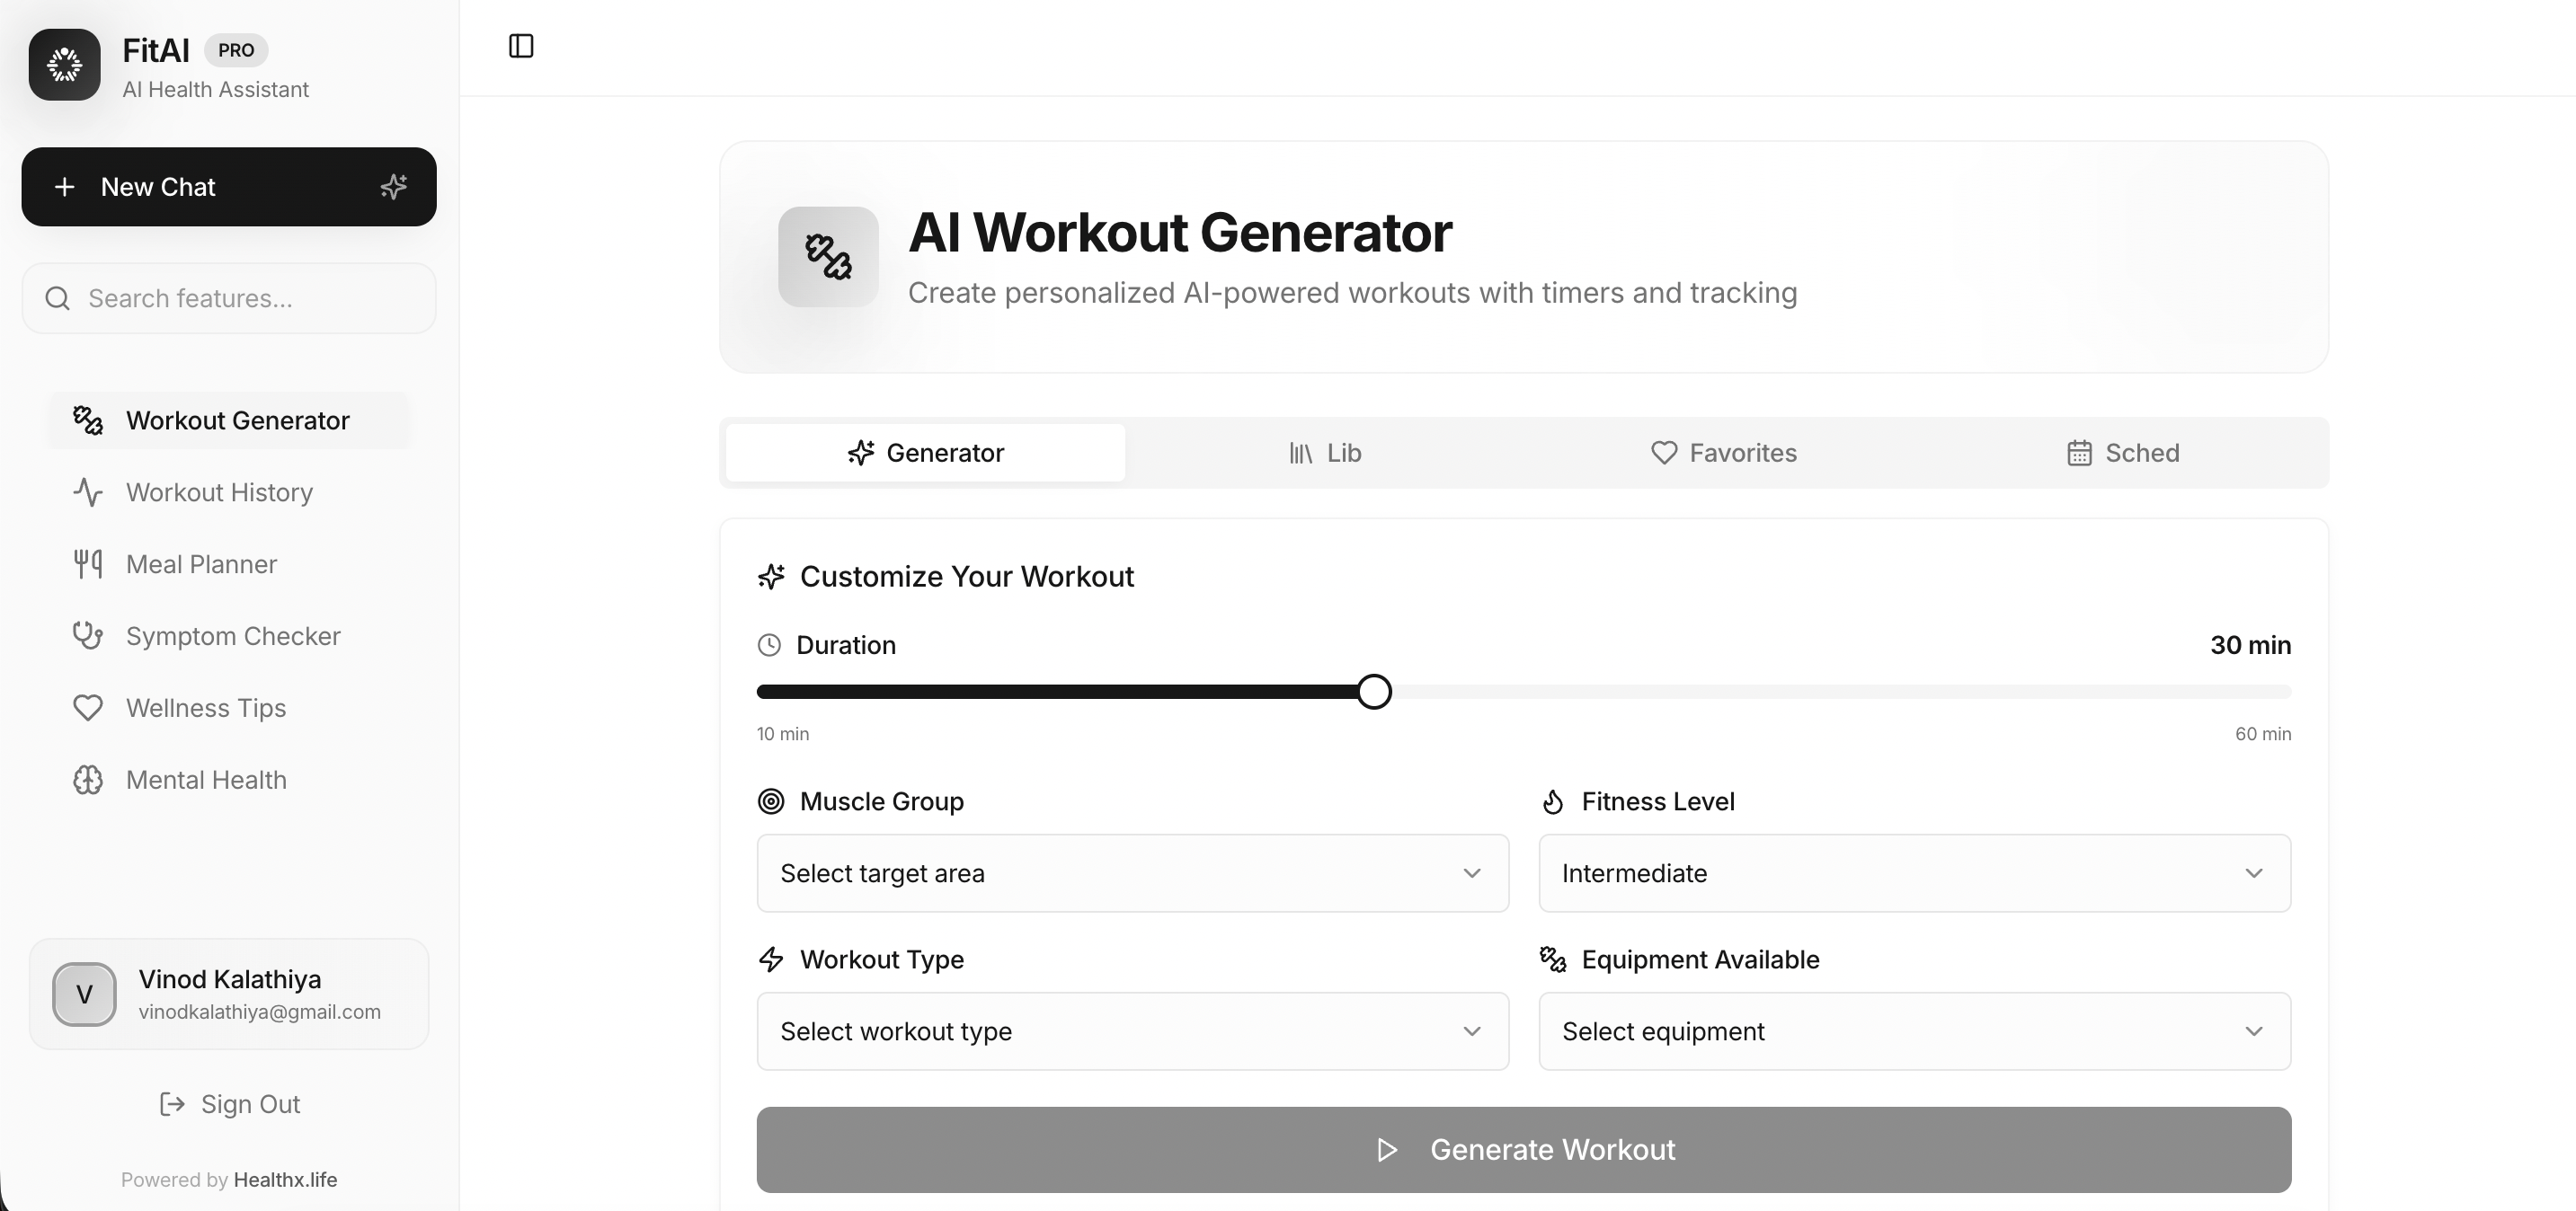
Task: Toggle the sidebar panel visibility
Action: coord(520,46)
